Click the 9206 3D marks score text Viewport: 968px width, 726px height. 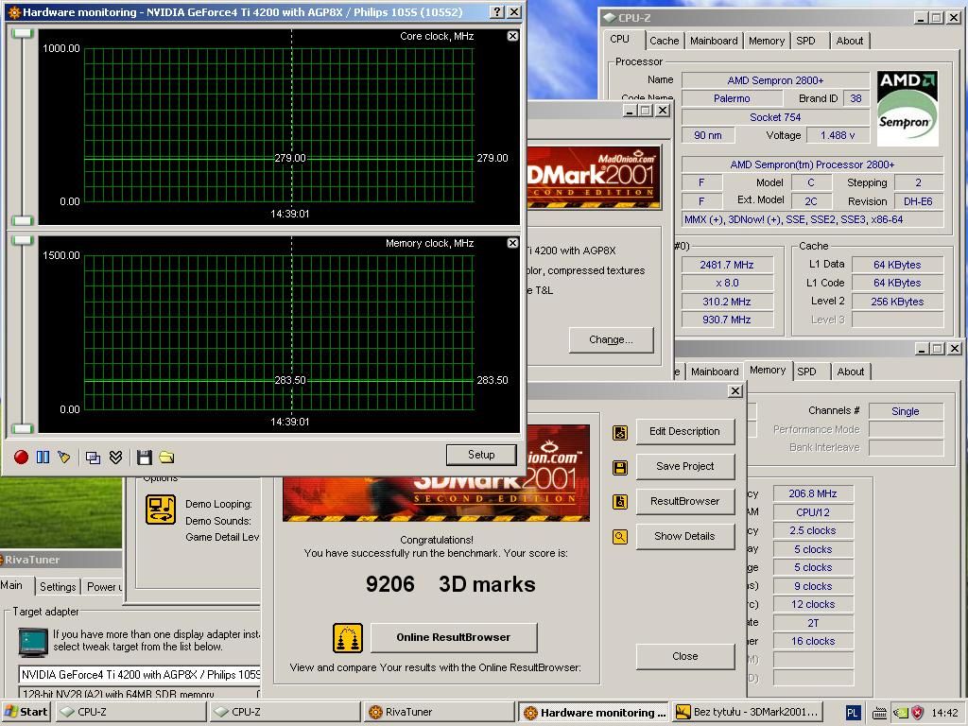[x=451, y=584]
